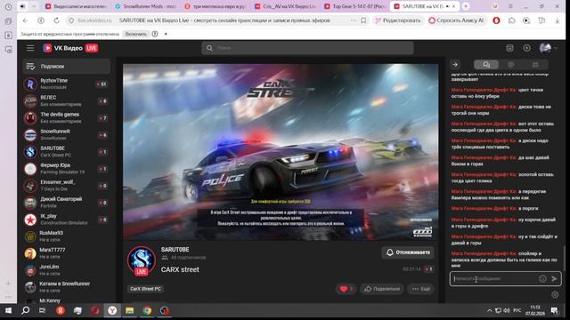The width and height of the screenshot is (570, 320).
Task: Select the viewers people tab icon
Action: click(x=535, y=65)
